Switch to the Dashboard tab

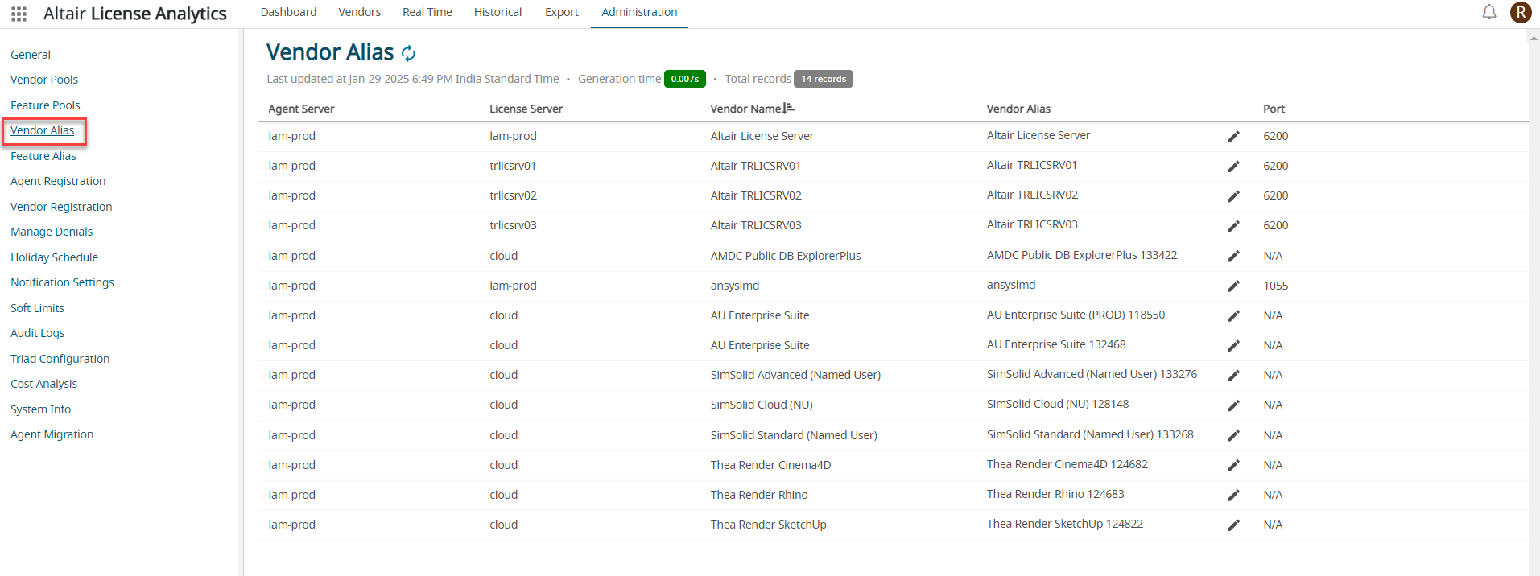click(288, 12)
